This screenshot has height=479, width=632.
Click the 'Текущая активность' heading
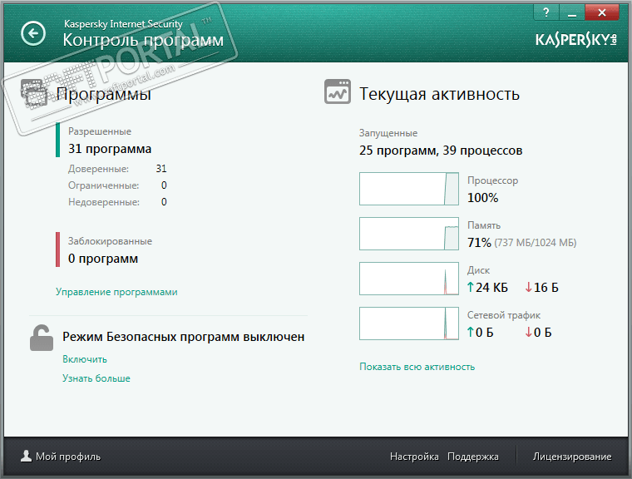tap(439, 94)
